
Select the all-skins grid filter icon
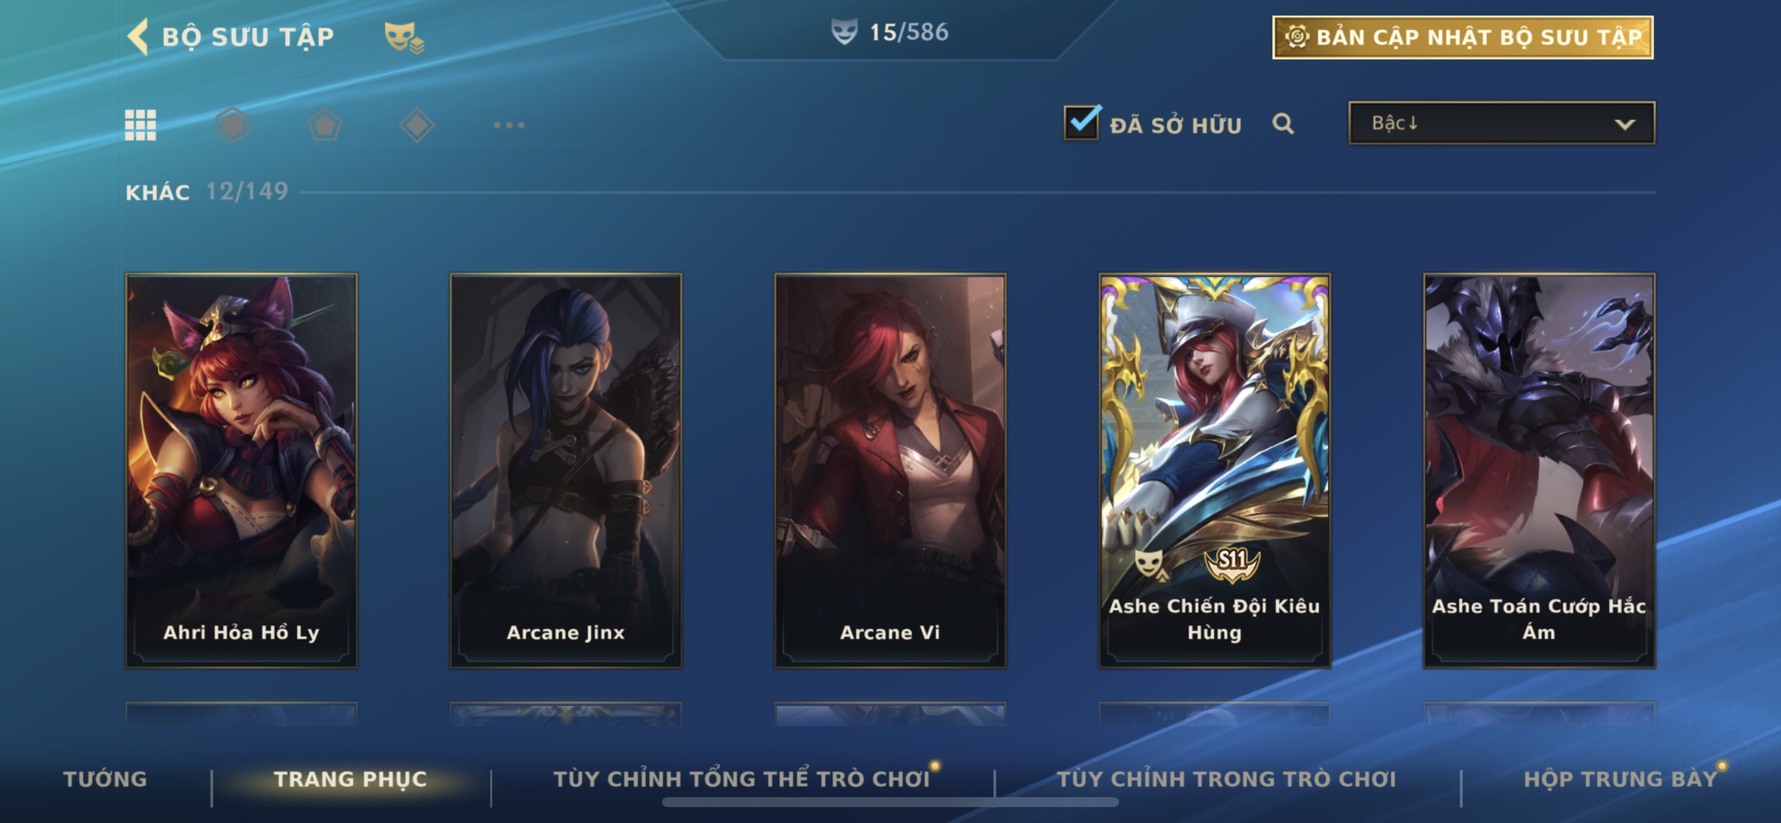[x=140, y=125]
